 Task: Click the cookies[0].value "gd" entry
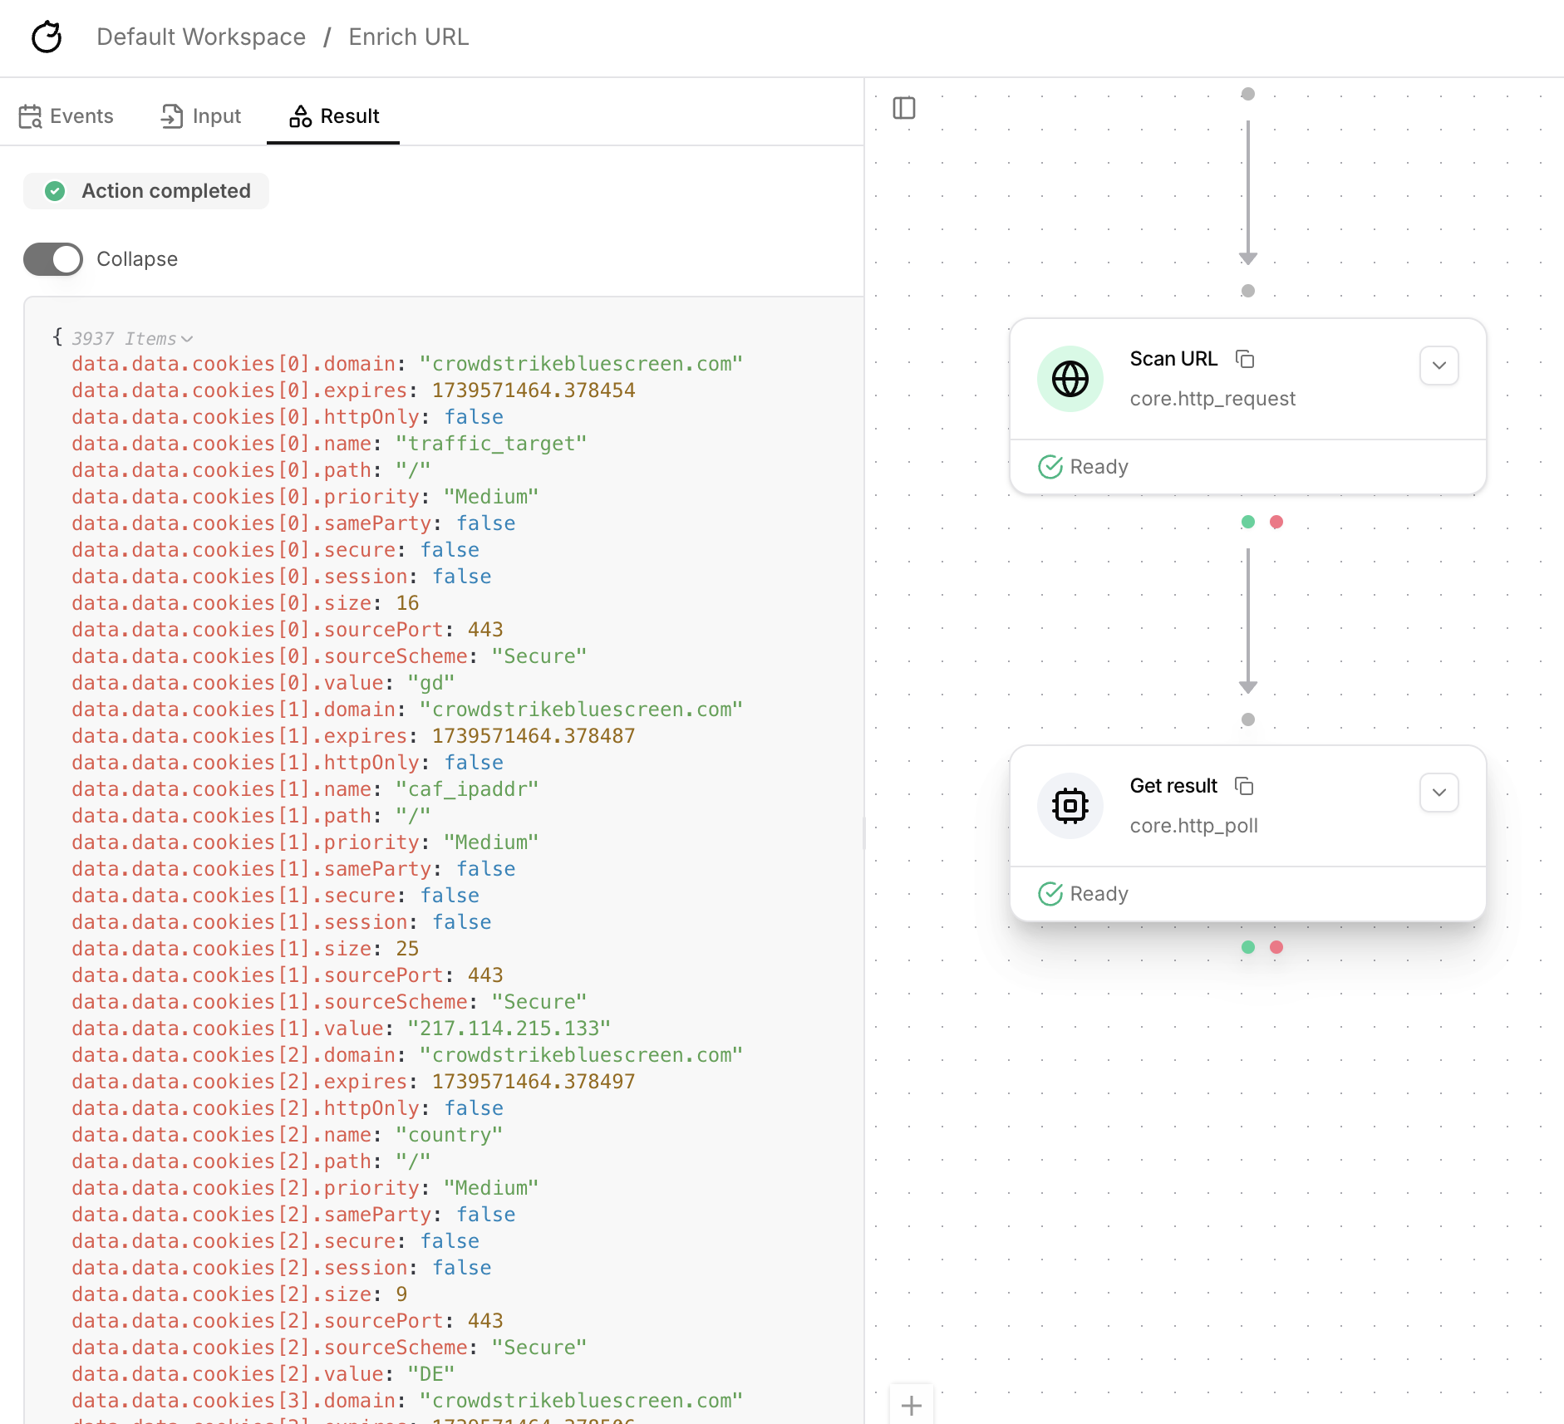[x=431, y=683]
